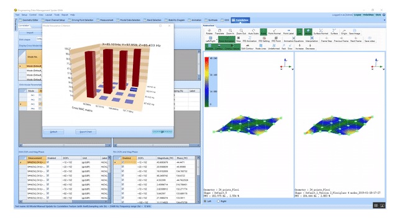
Task: Click the Save Image icon
Action: [355, 32]
